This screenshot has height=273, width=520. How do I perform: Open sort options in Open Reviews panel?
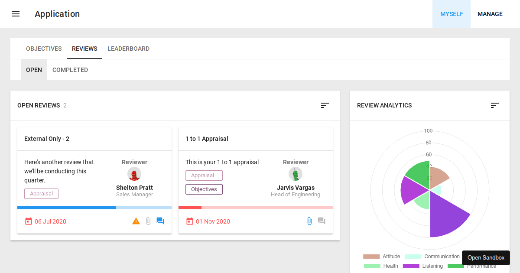click(325, 105)
